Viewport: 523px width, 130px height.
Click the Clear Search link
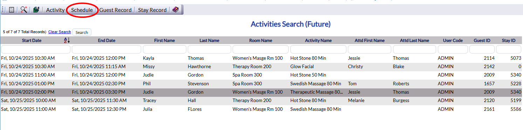pos(60,32)
